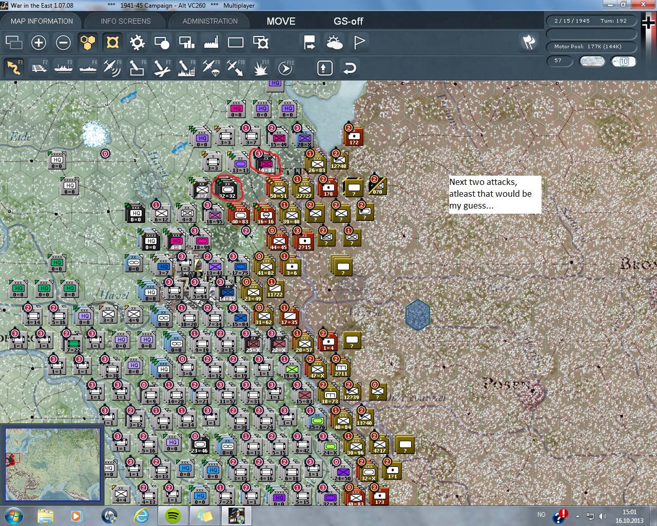Screen dimensions: 657x526
Task: Click the F12 end turn arrow icon
Action: click(285, 68)
